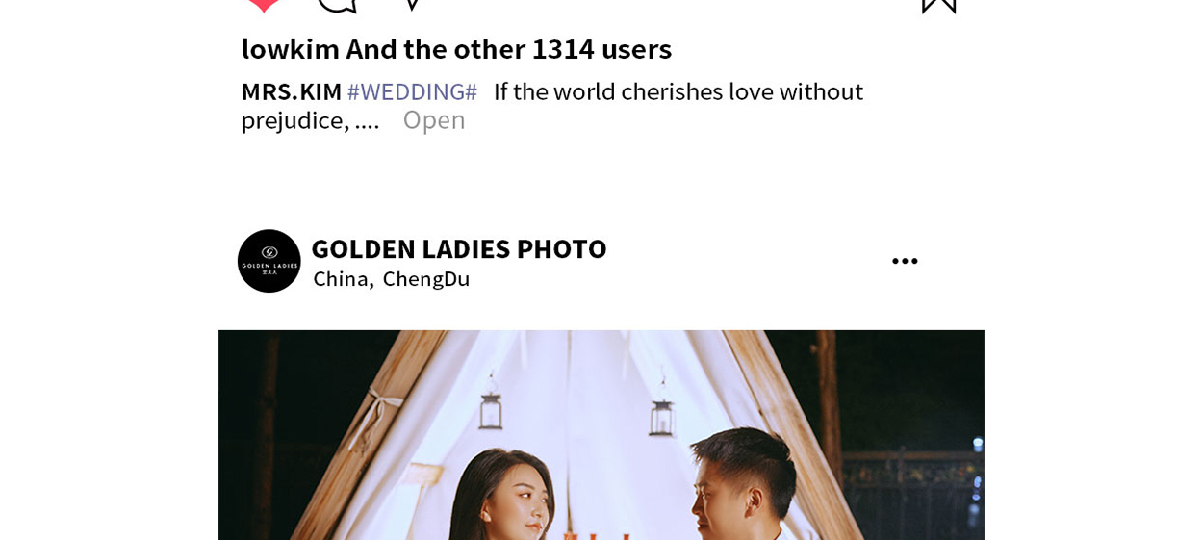Click the caption text about cherishing love
This screenshot has width=1203, height=540.
[552, 105]
